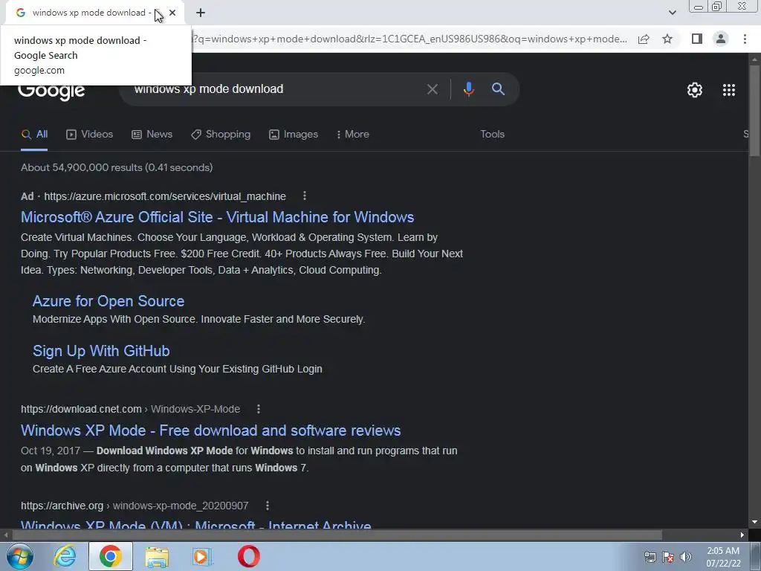This screenshot has width=761, height=571.
Task: Submit search with magnifying glass icon
Action: coord(498,89)
